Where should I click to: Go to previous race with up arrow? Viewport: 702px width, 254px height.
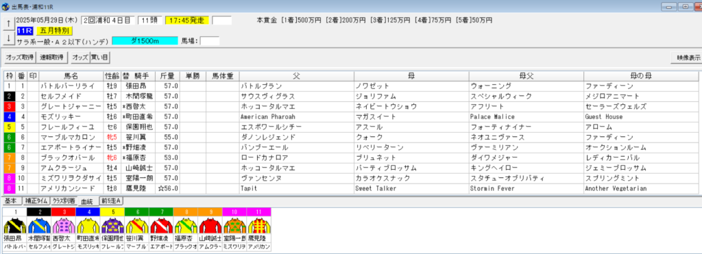pyautogui.click(x=8, y=24)
